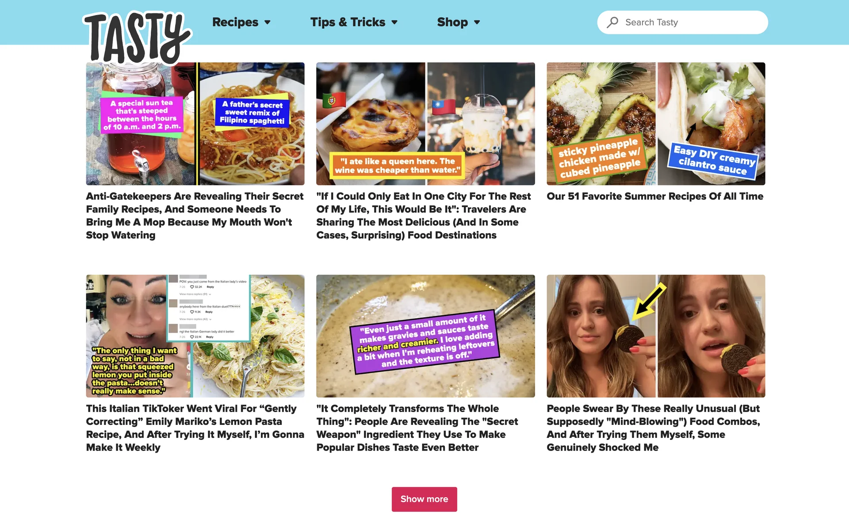The width and height of the screenshot is (849, 530).
Task: Open the Shop menu
Action: pos(452,22)
